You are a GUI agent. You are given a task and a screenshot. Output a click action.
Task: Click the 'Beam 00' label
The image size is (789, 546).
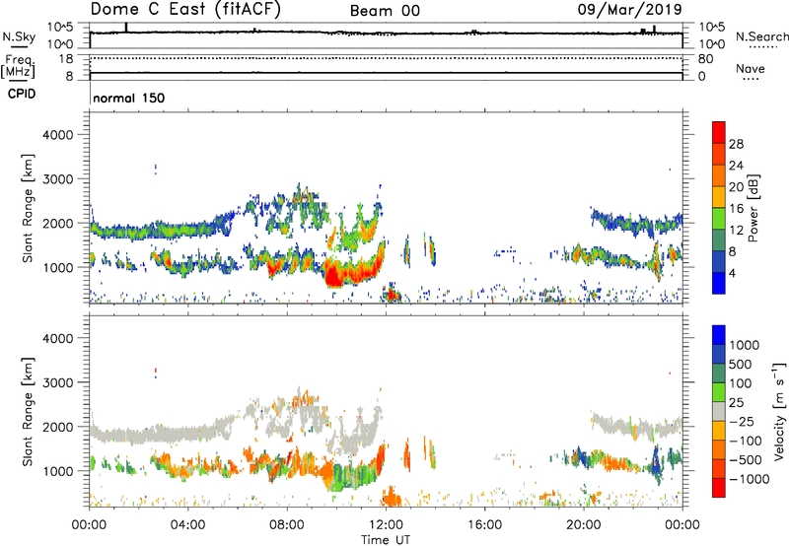tap(385, 11)
